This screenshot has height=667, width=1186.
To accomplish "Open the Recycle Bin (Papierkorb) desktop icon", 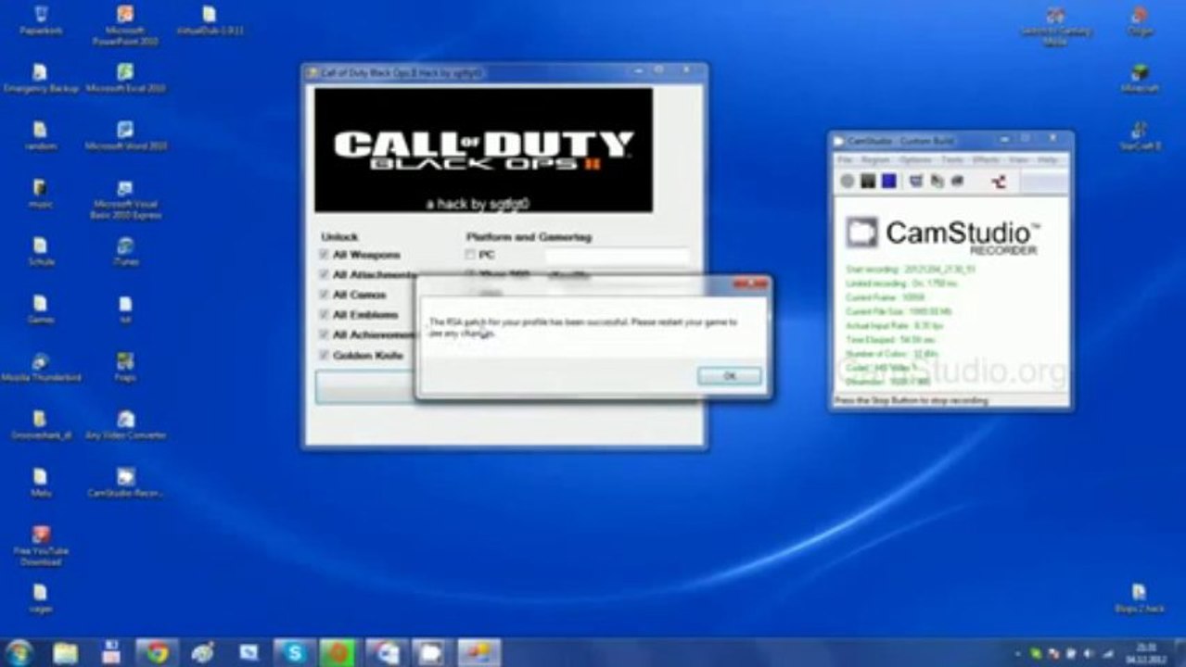I will pyautogui.click(x=41, y=20).
